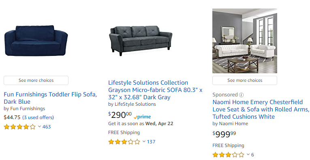Click star rating of Toddler Flip Sofa
This screenshot has width=310, height=160.
19,127
